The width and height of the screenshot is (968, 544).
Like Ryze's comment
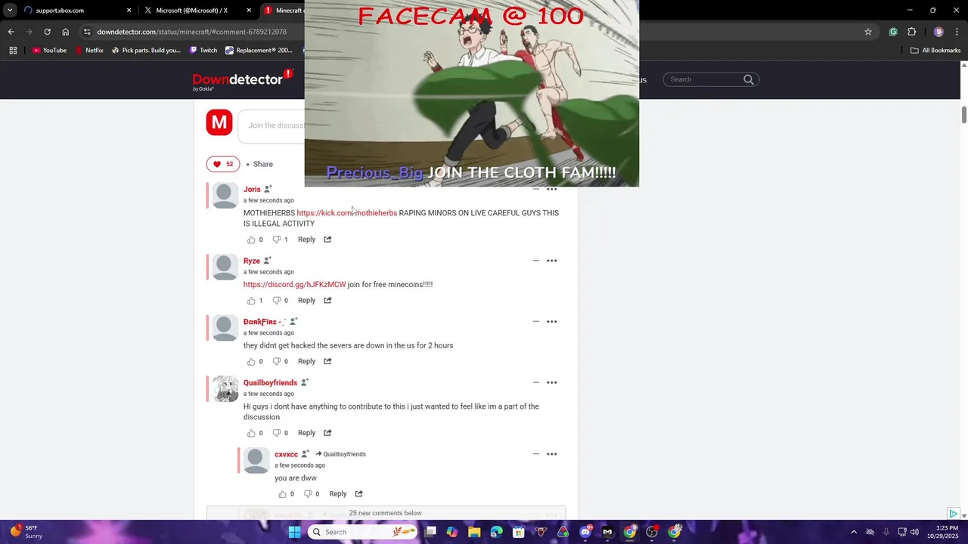point(251,301)
